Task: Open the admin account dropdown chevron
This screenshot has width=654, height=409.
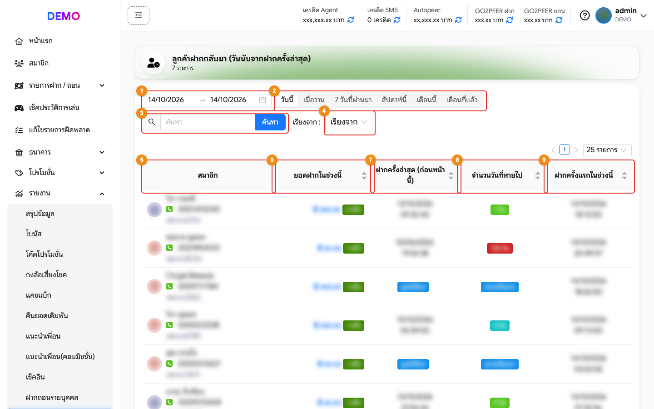Action: [644, 15]
